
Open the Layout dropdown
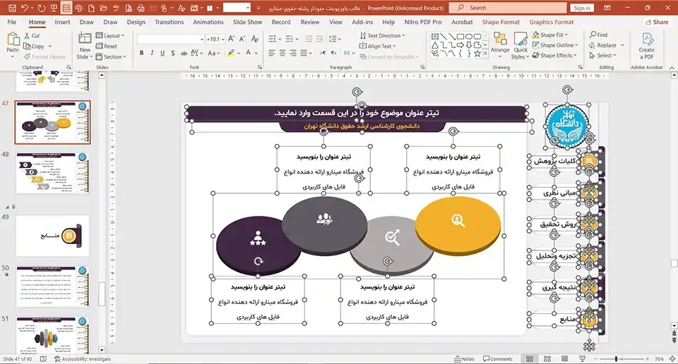pyautogui.click(x=110, y=36)
